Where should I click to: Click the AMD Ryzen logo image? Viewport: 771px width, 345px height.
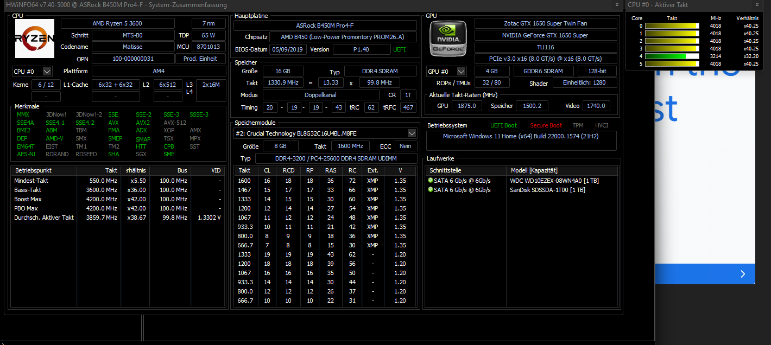coord(35,39)
